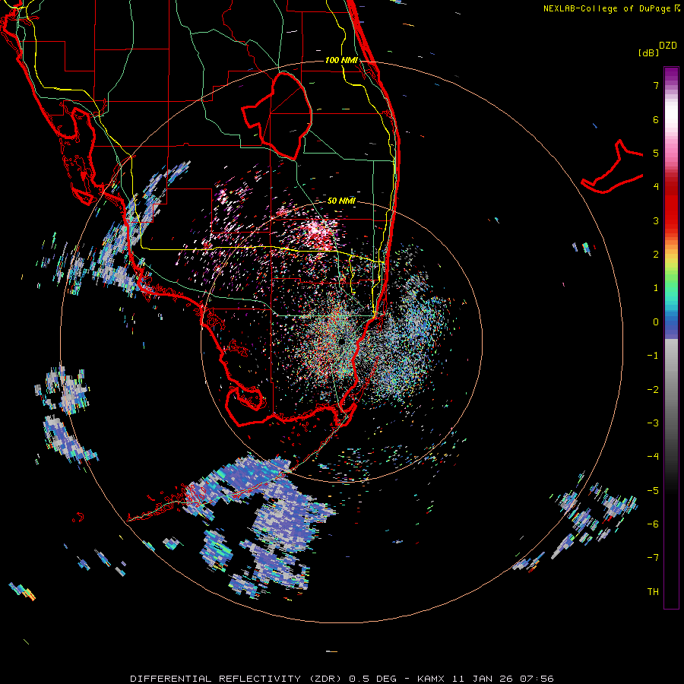Click the -5 dB mark on the color scale

(x=653, y=490)
